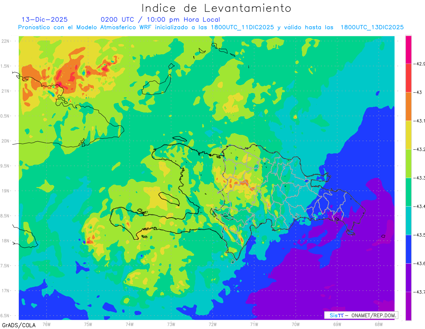Click the "68W" longitude label
Viewport: 425px width, 329px height.
click(378, 324)
